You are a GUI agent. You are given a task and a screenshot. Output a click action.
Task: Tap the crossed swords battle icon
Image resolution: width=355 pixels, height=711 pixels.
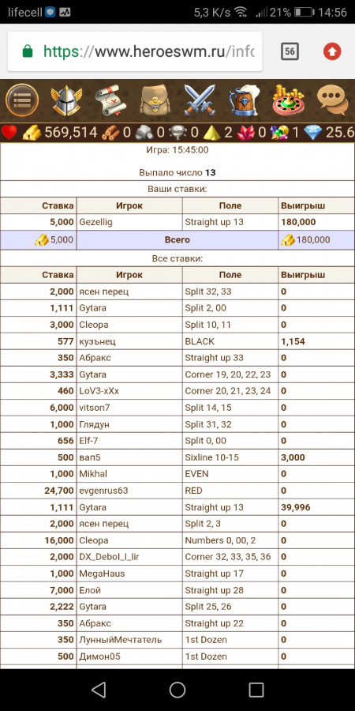tap(200, 100)
